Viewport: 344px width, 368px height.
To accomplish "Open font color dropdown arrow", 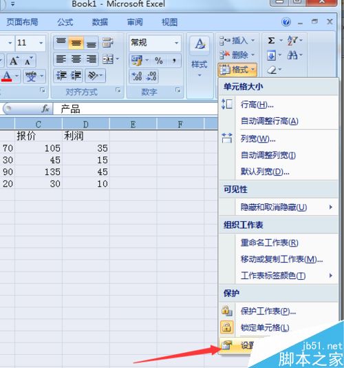I will pos(17,76).
